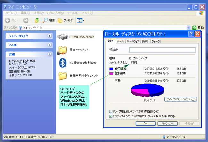Open the Help (ヘルプ) menu
Image resolution: width=208 pixels, height=142 pixels.
pos(88,13)
